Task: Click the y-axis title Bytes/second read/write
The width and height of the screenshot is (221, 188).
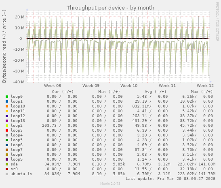Action: (4, 46)
